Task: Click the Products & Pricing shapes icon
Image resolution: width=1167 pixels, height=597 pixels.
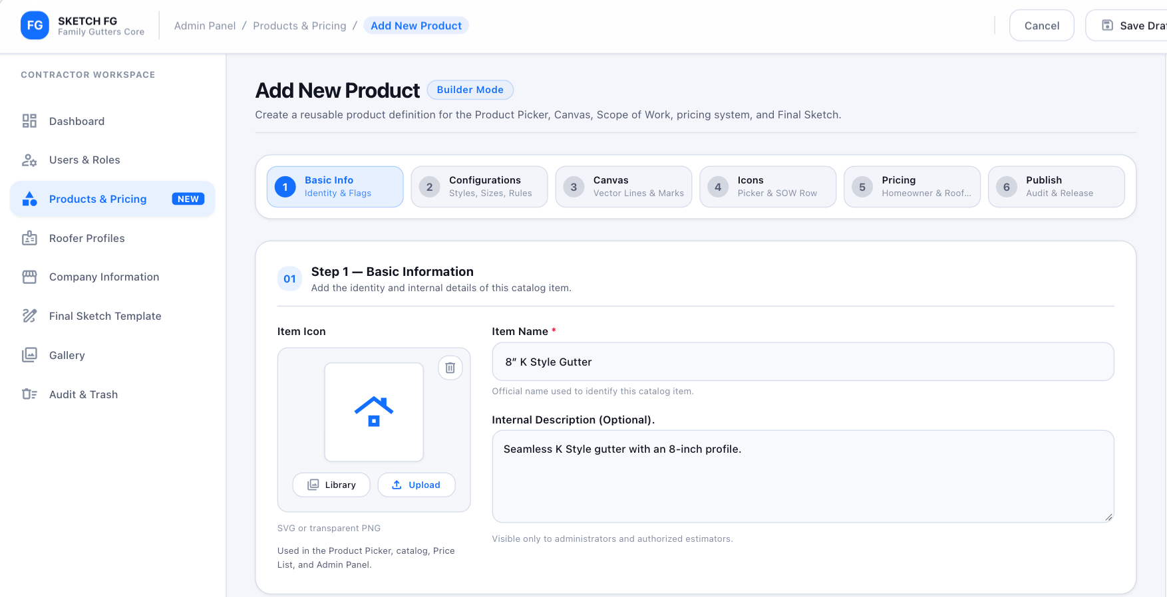Action: click(29, 199)
